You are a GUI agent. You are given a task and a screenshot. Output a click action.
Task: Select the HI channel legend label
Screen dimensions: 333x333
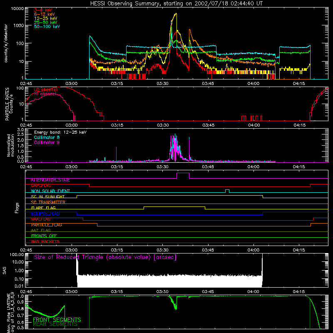pyautogui.click(x=45, y=94)
